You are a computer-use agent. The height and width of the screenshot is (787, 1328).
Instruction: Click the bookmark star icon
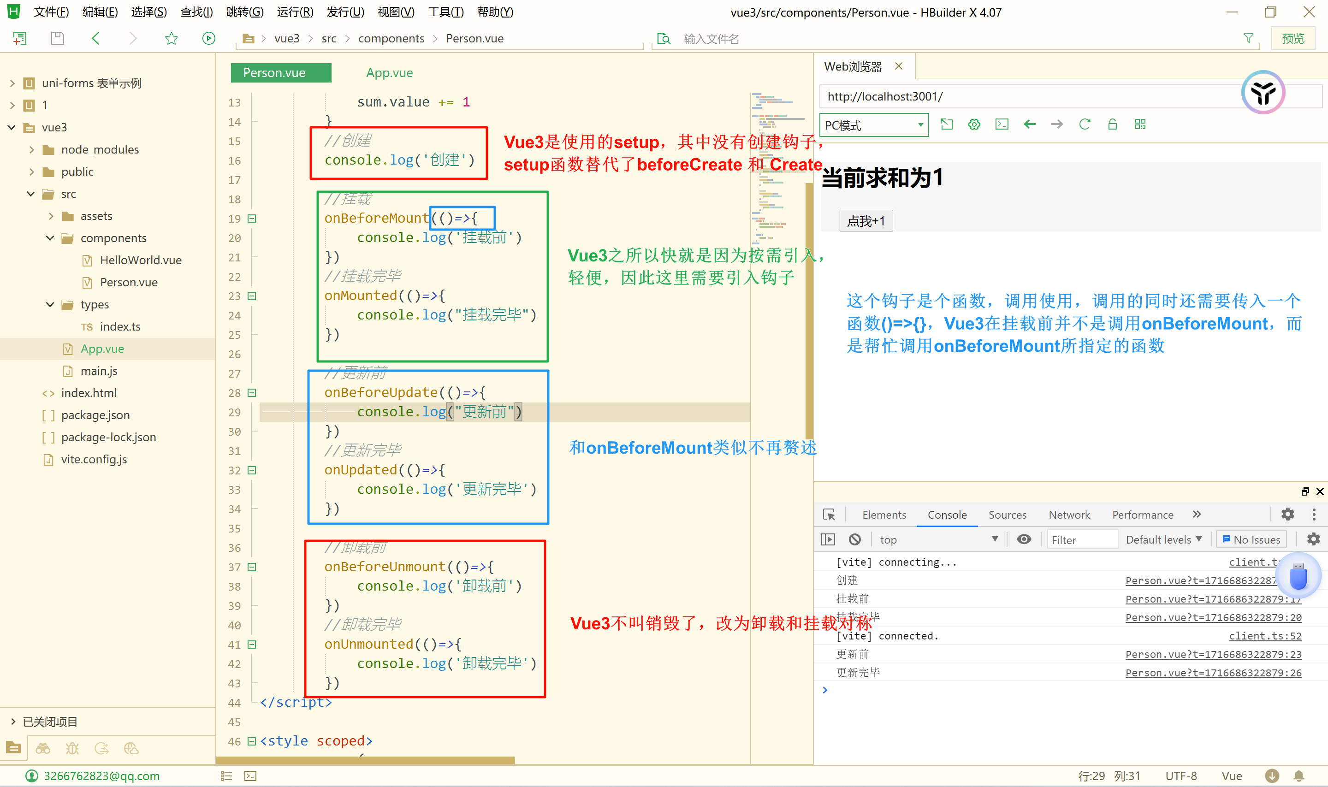[x=171, y=38]
